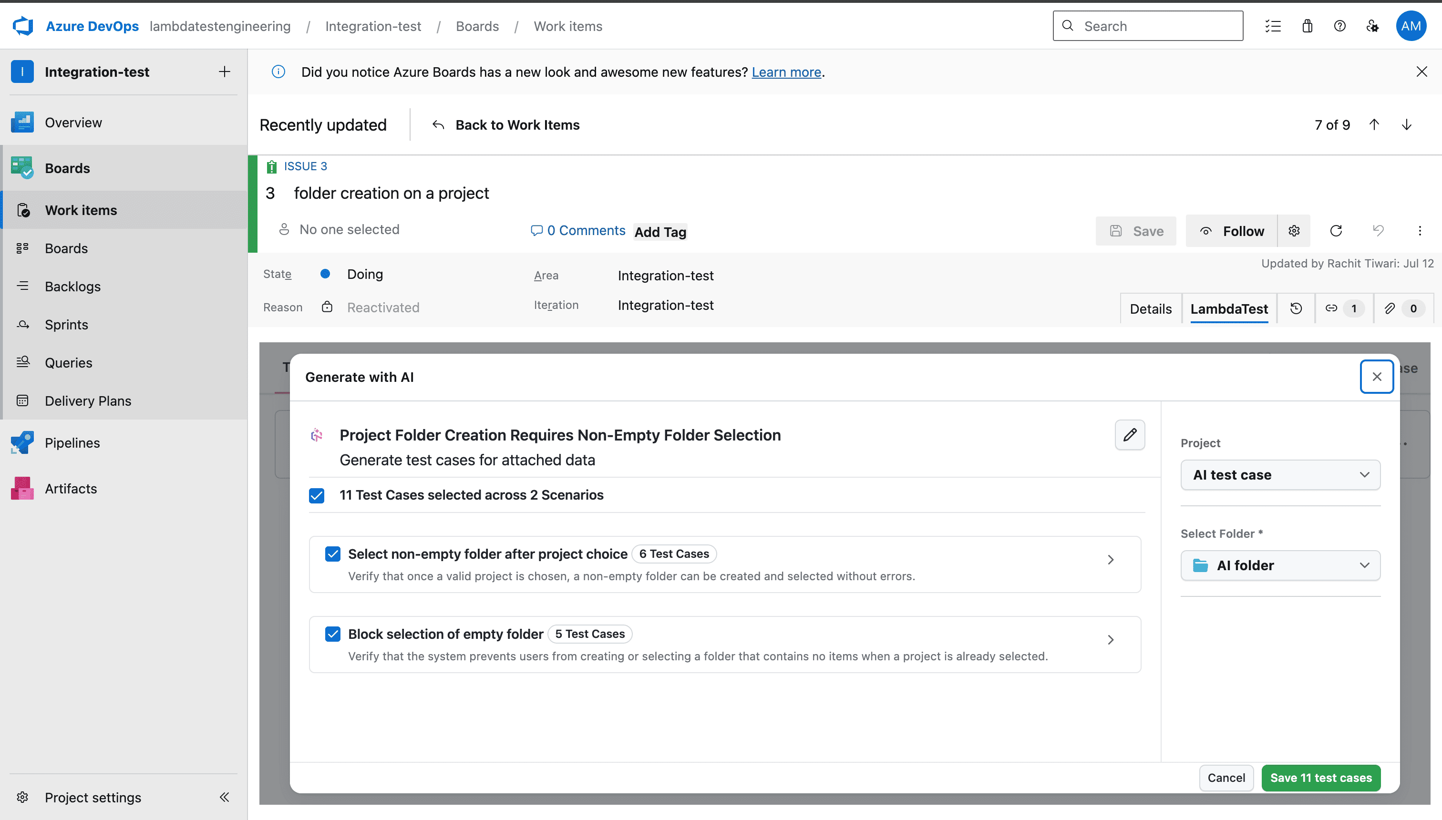Click No one selected assignee field
Screen dimensions: 1442x820
pyautogui.click(x=339, y=229)
